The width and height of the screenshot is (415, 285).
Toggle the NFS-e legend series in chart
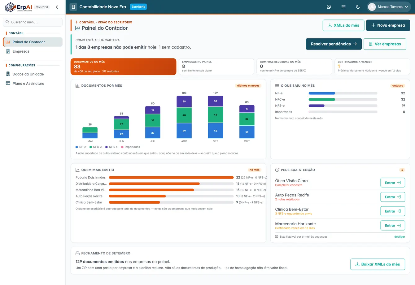coord(111,147)
